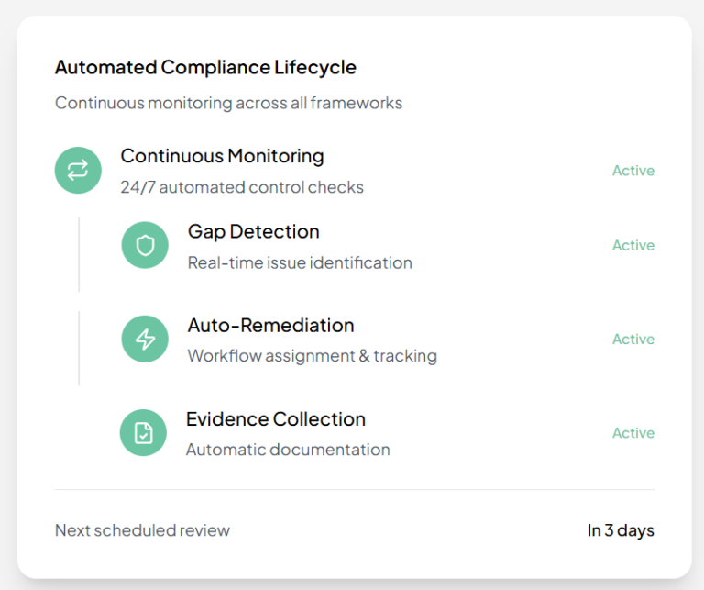Select the Gap Detection heading

coord(253,231)
